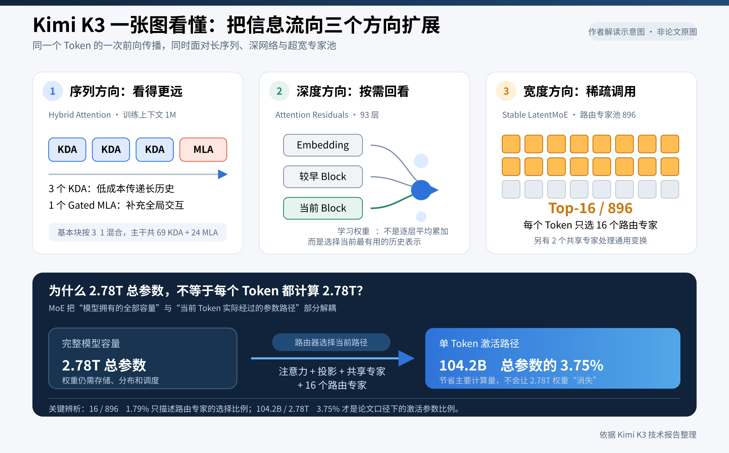Screen dimensions: 729x453
Task: Click the text + 16 个路由专家
Action: pos(332,385)
